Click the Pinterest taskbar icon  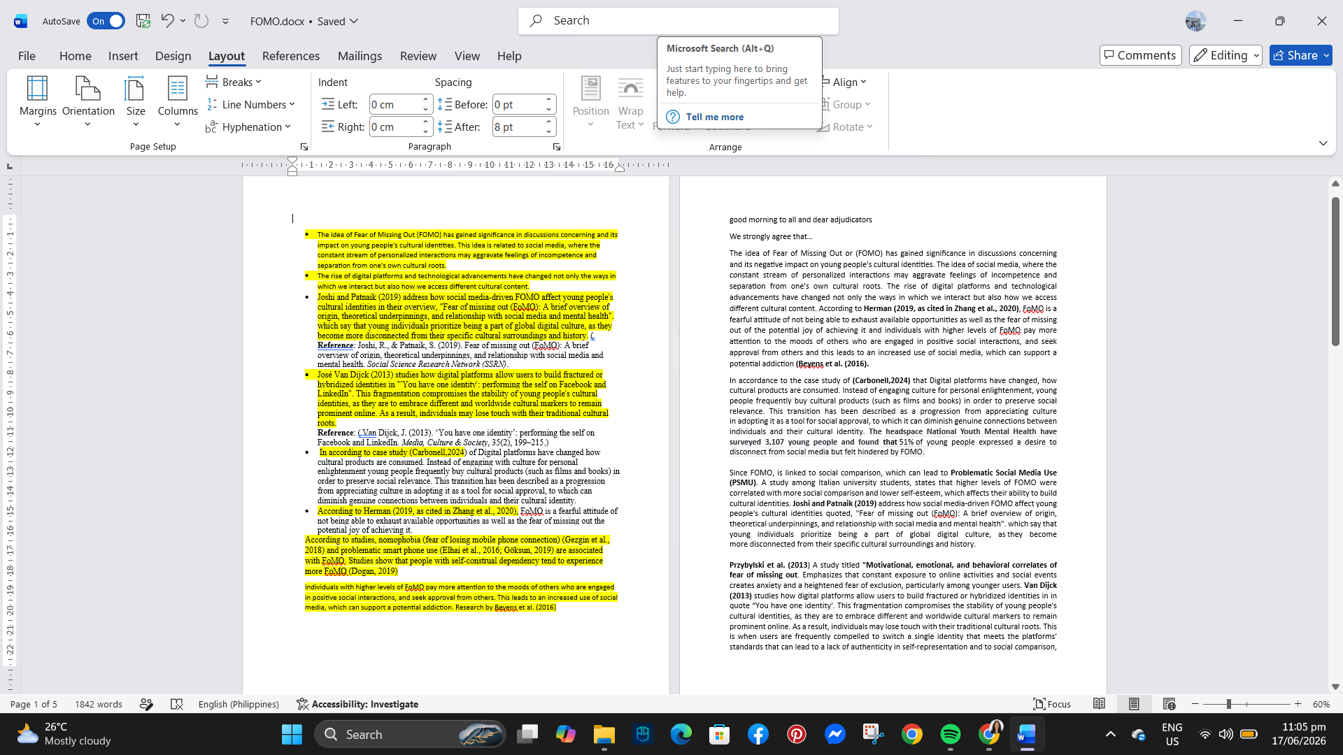(x=796, y=735)
